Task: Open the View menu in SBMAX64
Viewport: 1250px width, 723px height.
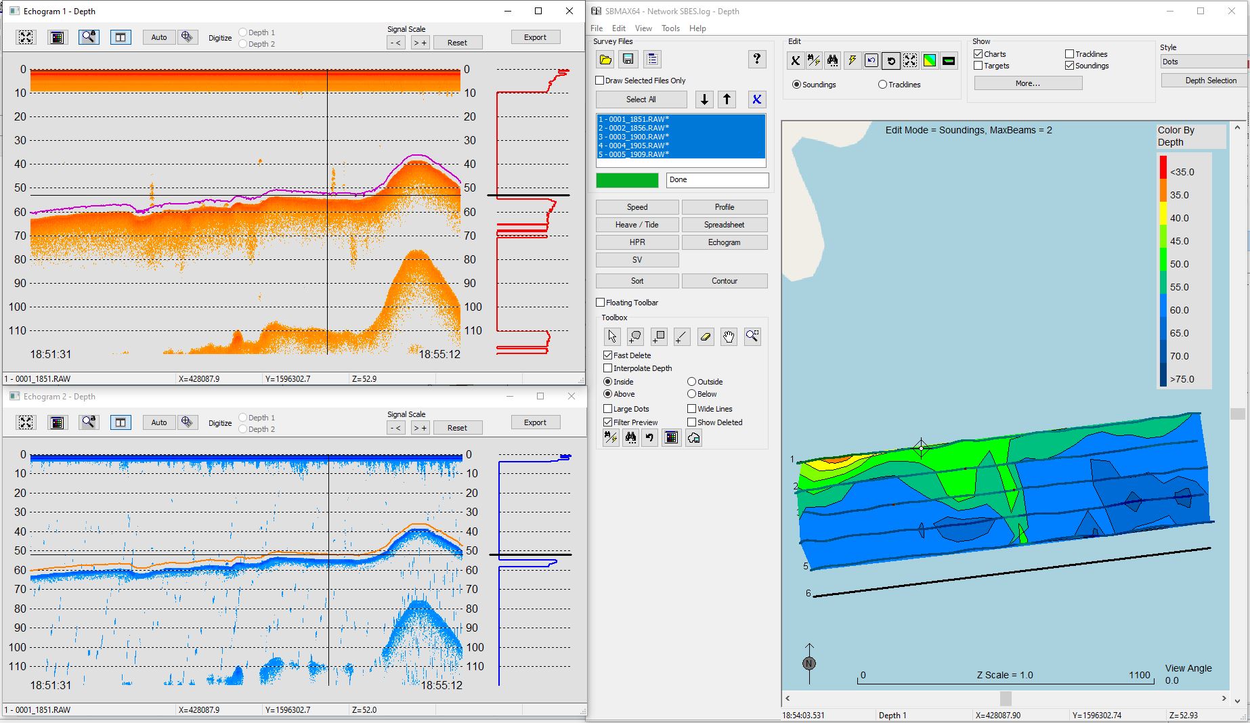Action: coord(643,28)
